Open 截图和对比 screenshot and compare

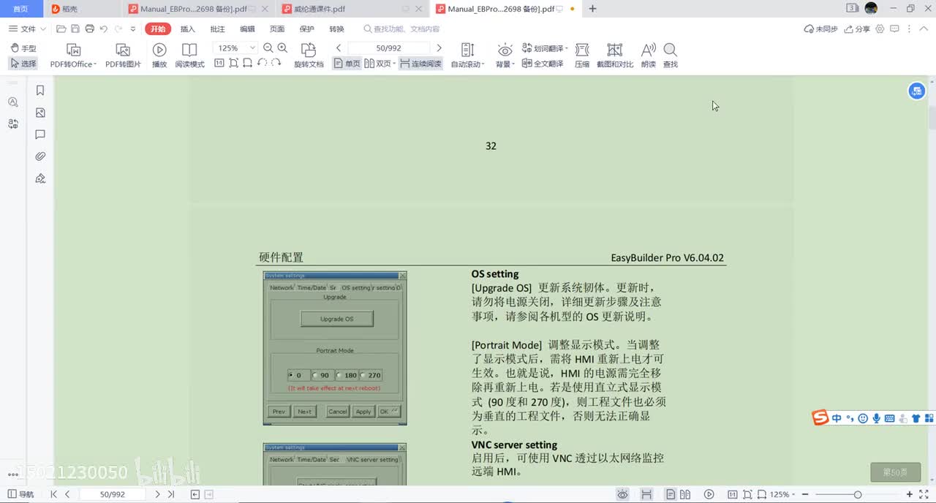[x=615, y=56]
